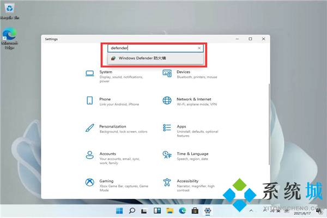Minimize the Settings window
The width and height of the screenshot is (327, 218).
237,39
